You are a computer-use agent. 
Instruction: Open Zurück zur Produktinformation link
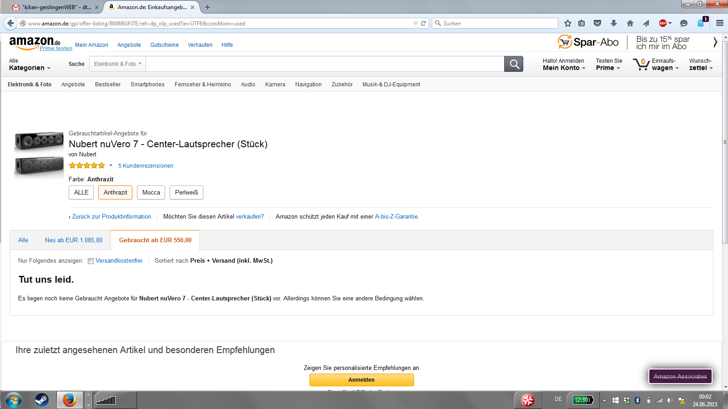click(x=111, y=217)
